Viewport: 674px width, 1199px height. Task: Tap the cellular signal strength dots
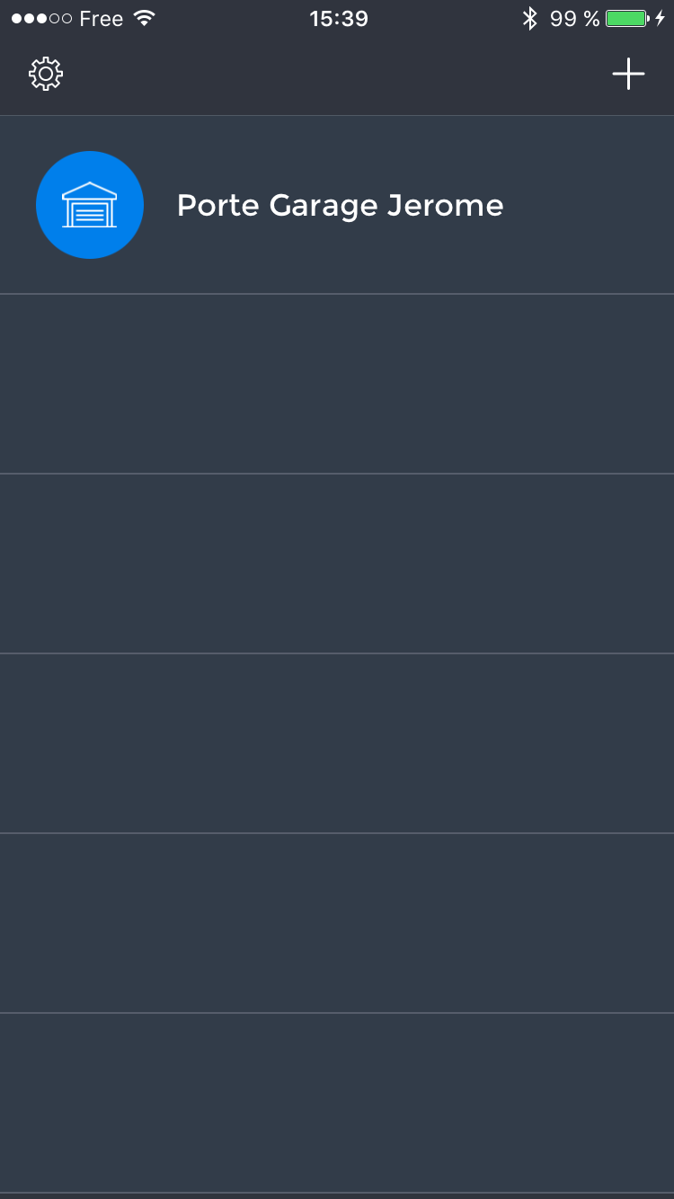tap(41, 19)
